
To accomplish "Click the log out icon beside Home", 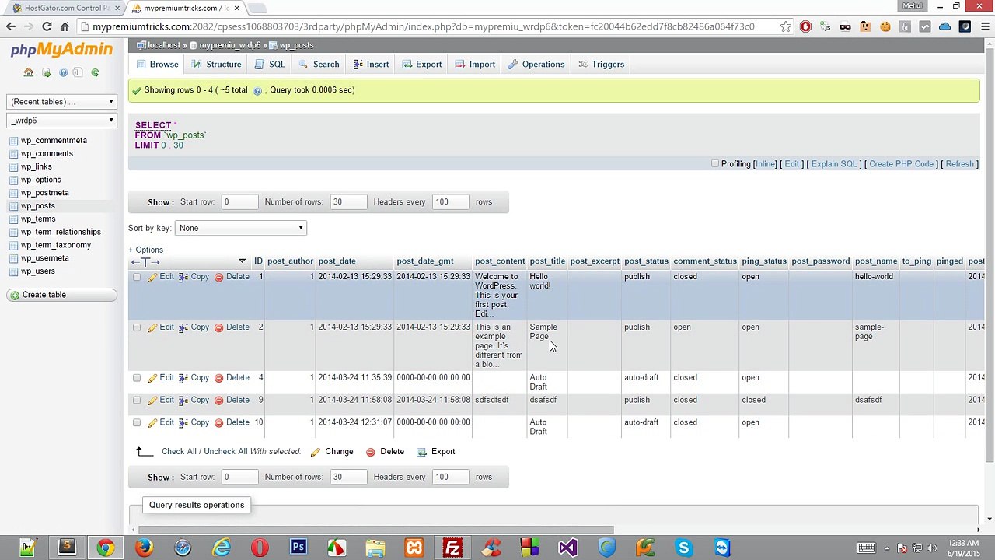I will pos(46,72).
